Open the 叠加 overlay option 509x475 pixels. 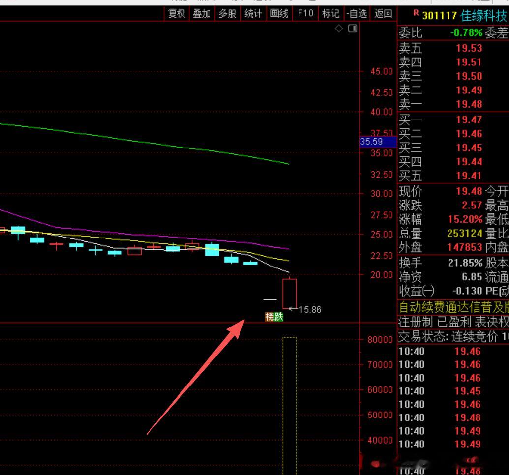pos(202,14)
